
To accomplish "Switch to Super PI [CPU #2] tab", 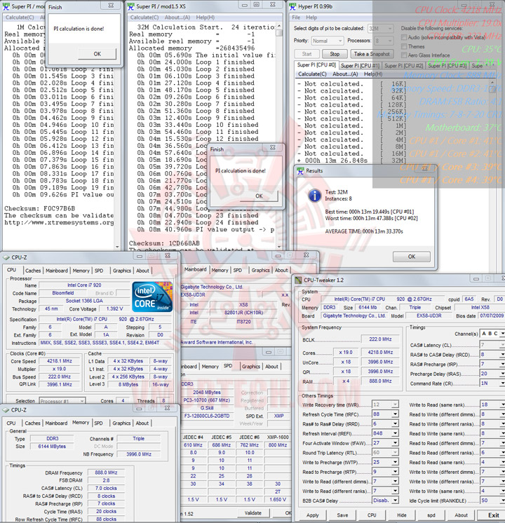I will point(403,66).
